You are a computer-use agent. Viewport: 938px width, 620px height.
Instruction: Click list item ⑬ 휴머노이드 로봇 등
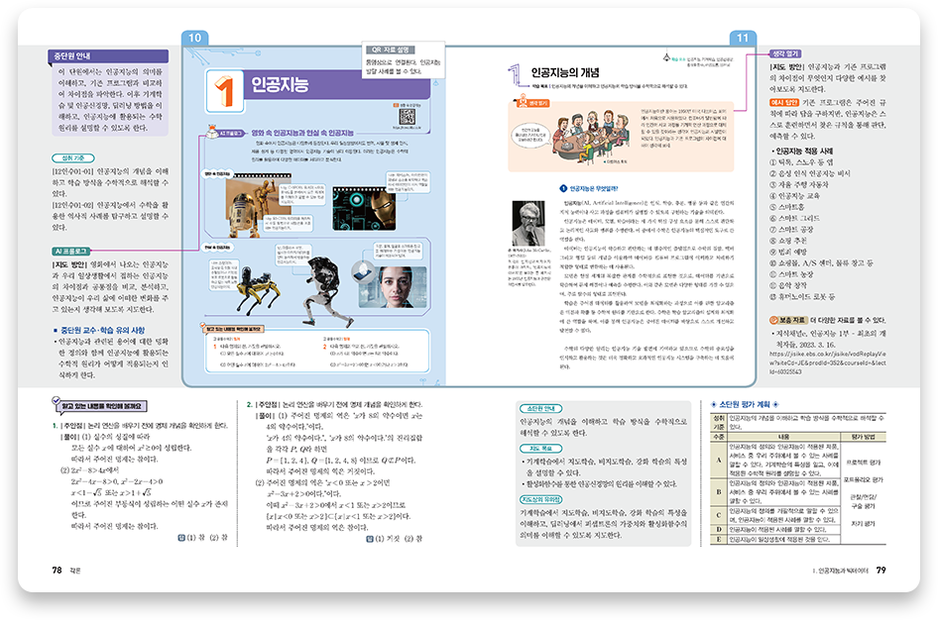click(x=802, y=296)
